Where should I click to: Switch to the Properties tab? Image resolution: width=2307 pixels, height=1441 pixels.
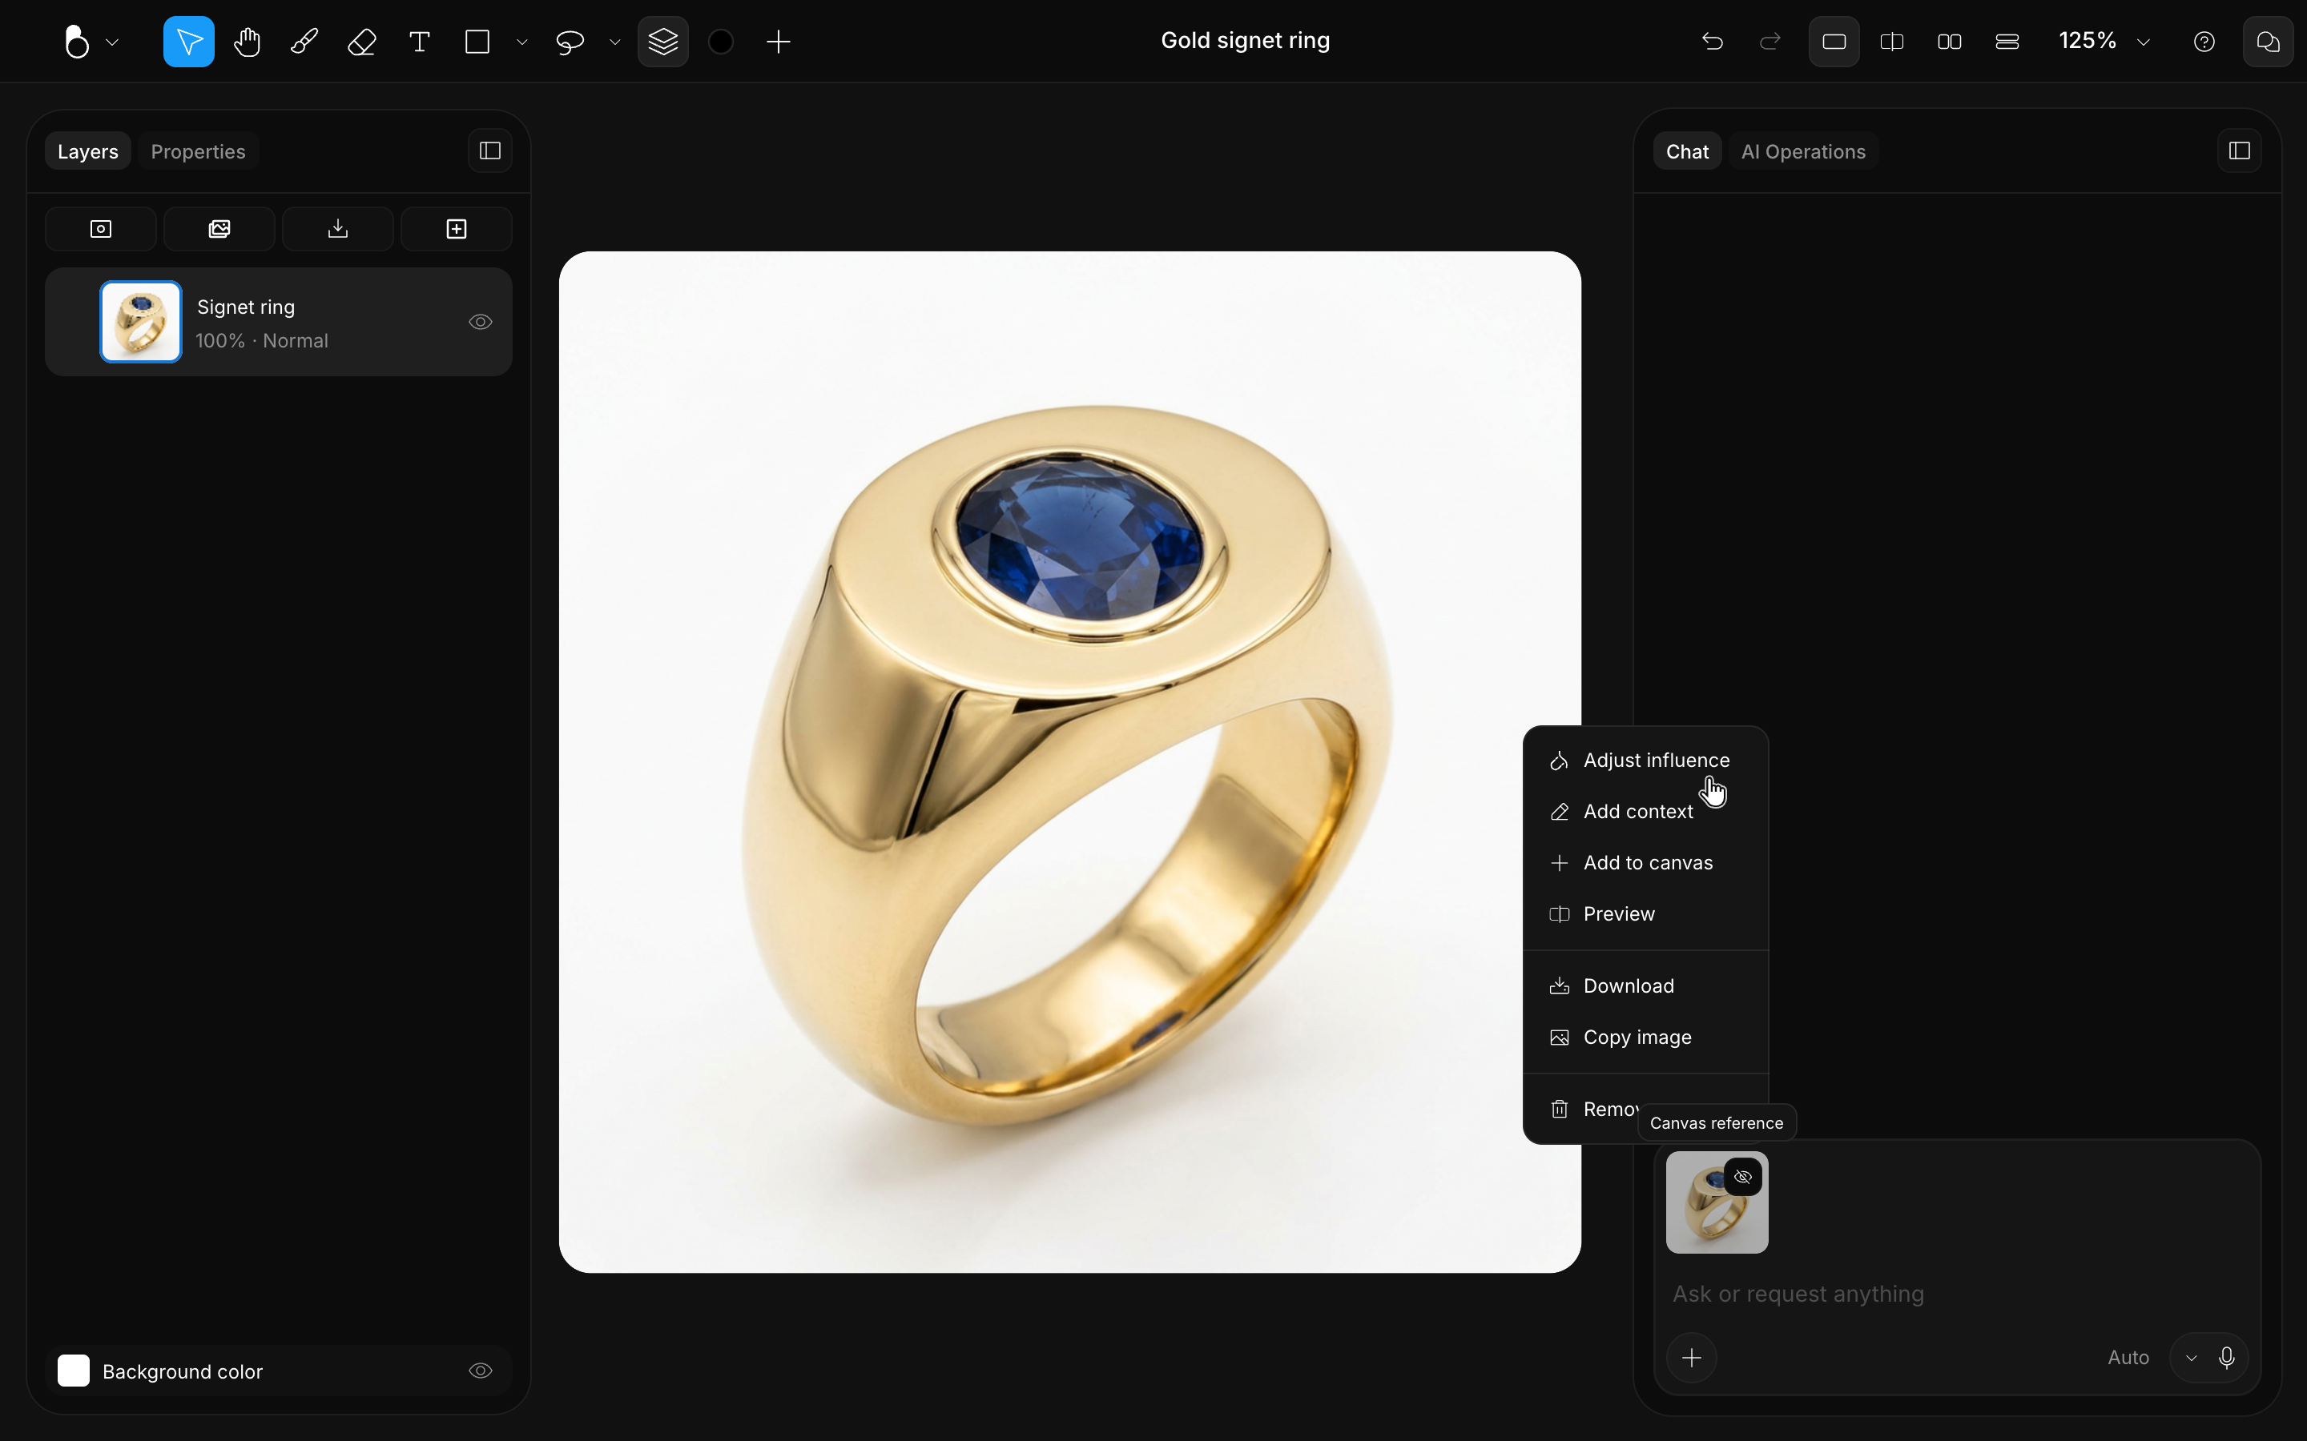[x=199, y=151]
